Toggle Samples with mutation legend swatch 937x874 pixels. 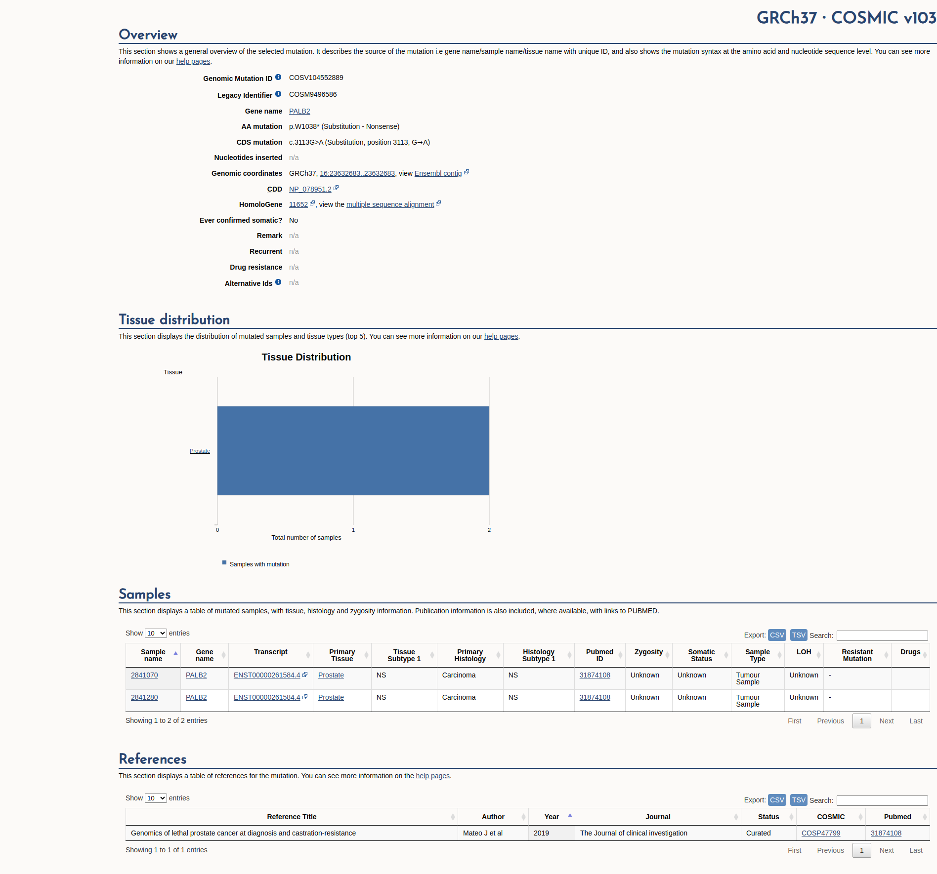pyautogui.click(x=224, y=563)
